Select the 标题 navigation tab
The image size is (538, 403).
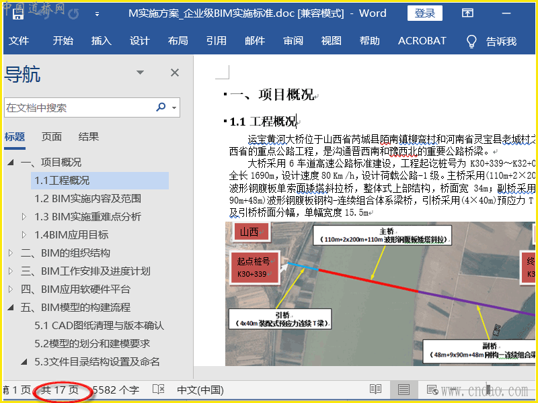coord(15,137)
